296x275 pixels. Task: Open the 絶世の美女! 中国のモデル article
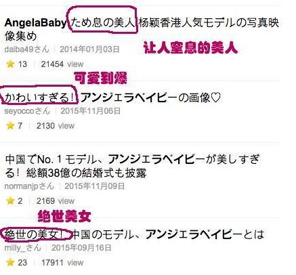(134, 234)
